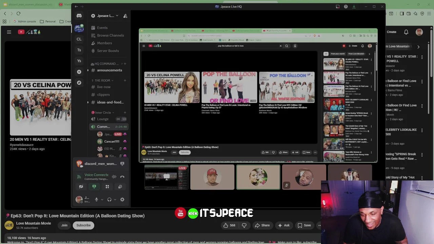The width and height of the screenshot is (434, 244).
Task: Click the Add a Server plus icon
Action: pos(79,72)
